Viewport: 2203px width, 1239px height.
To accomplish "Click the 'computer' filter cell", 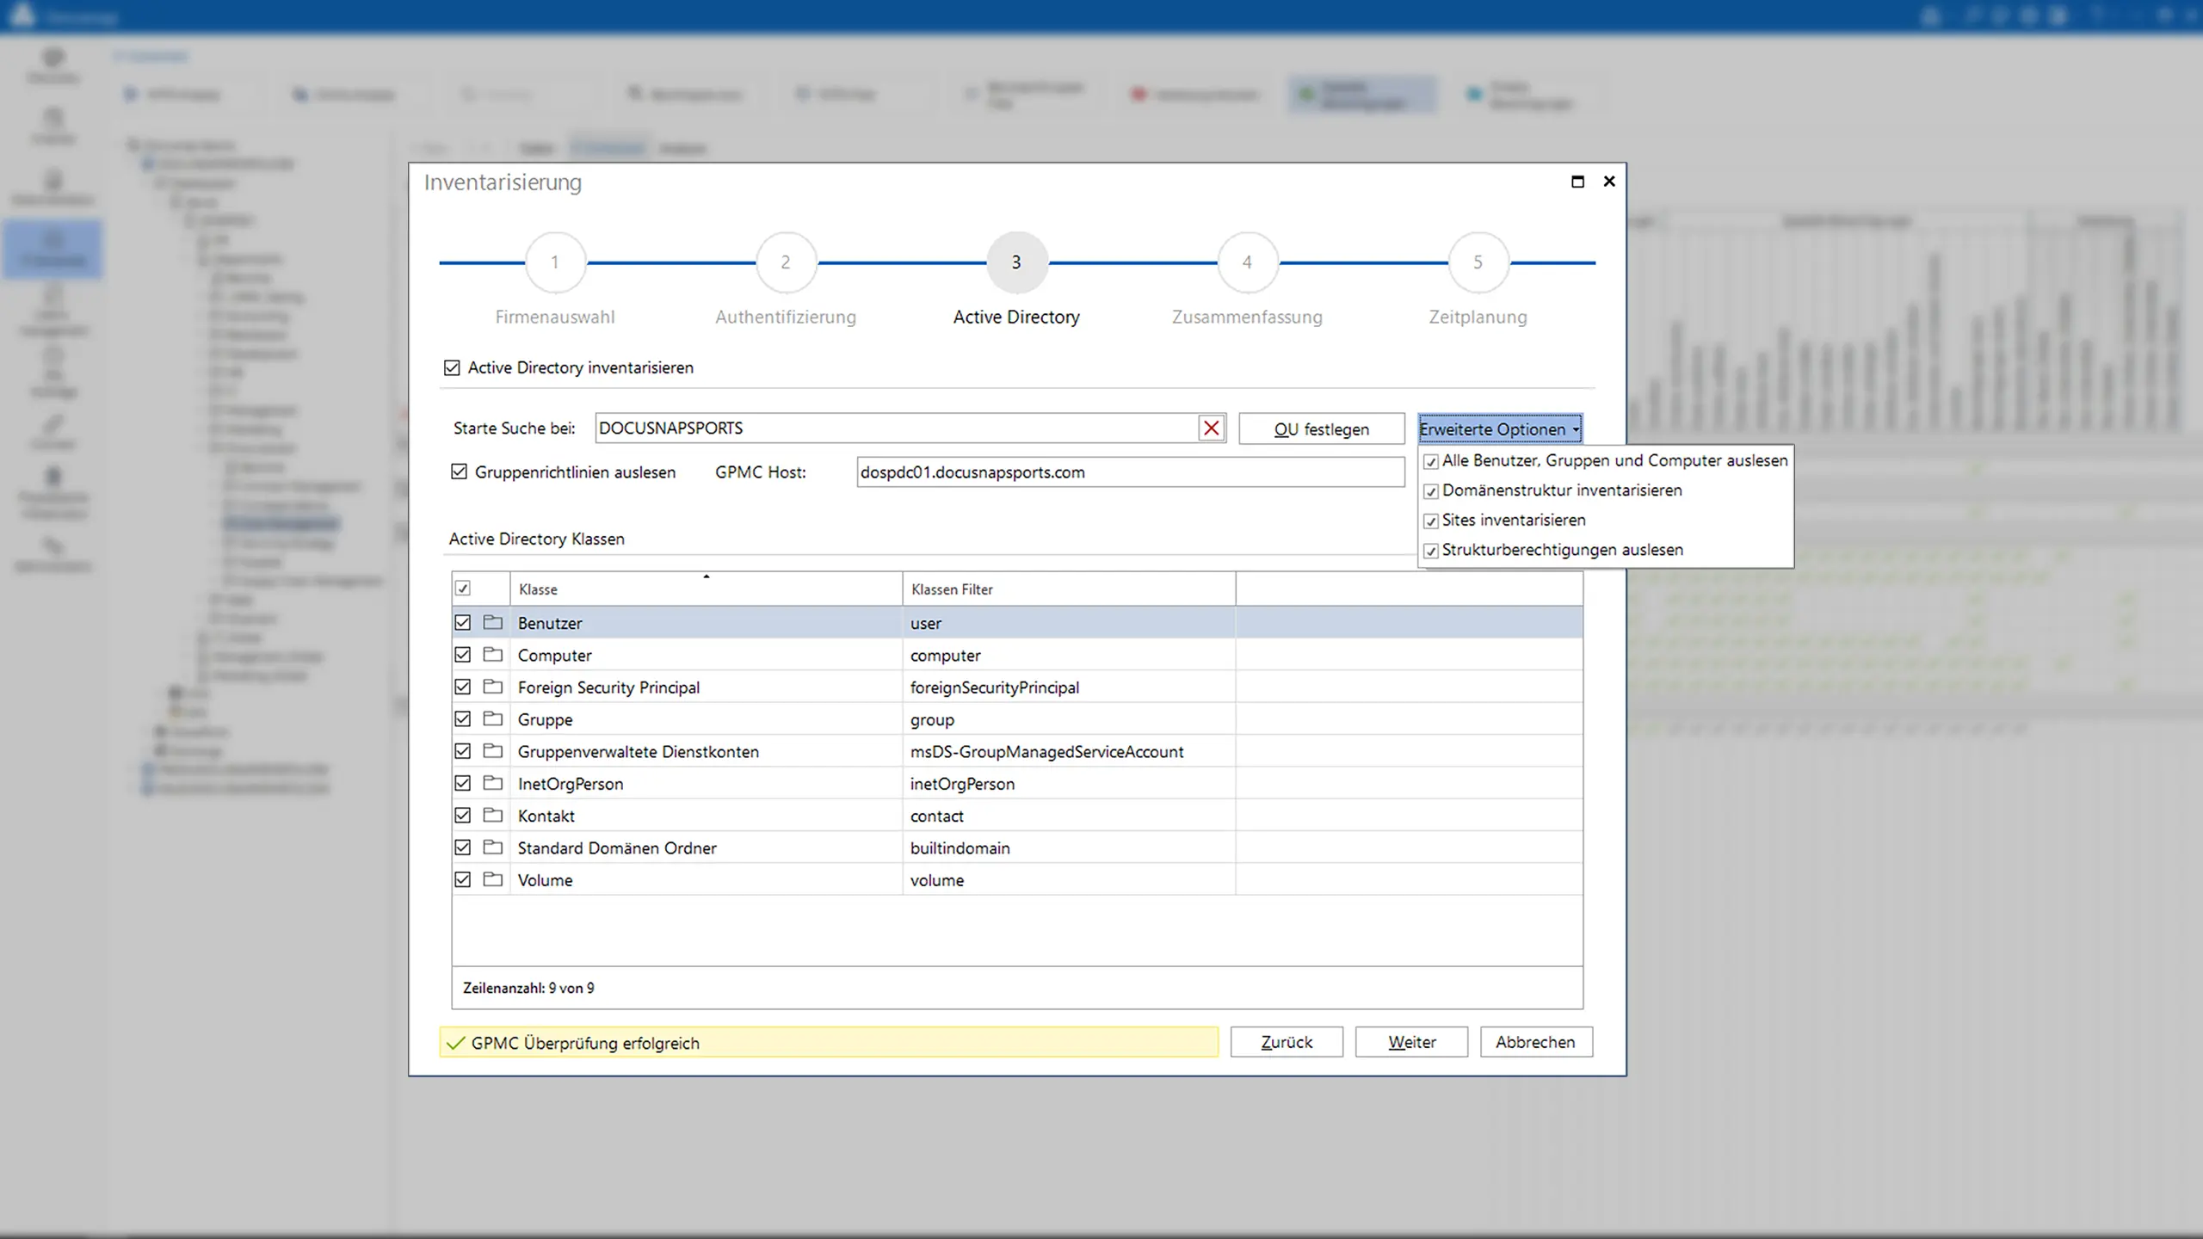I will [x=1069, y=655].
